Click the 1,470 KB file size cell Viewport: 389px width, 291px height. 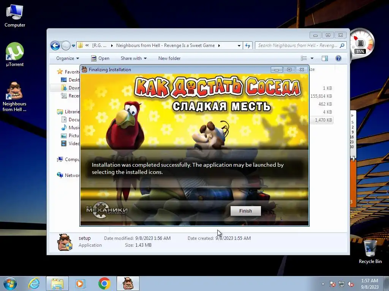[323, 120]
